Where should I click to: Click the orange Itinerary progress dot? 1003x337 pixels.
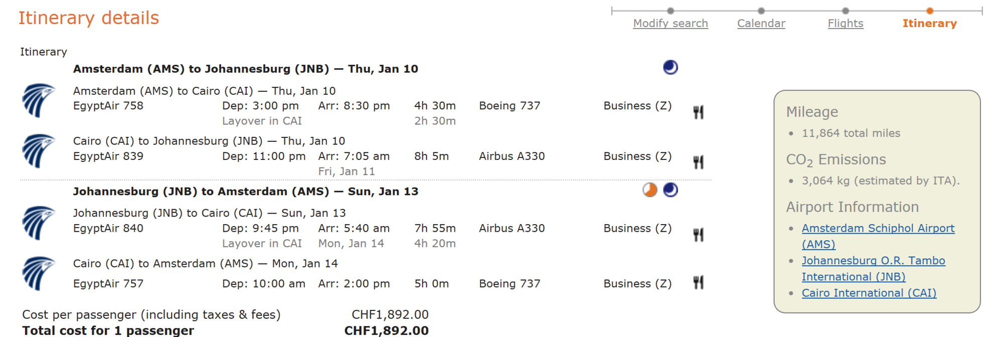(930, 11)
